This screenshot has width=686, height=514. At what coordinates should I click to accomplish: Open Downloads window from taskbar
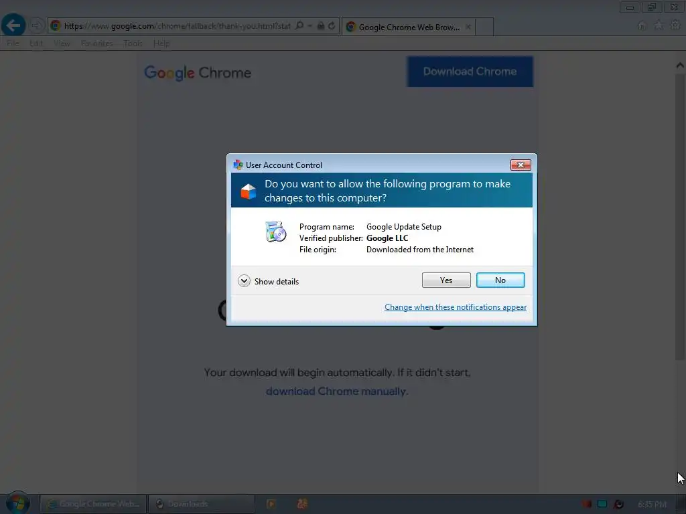tap(201, 504)
